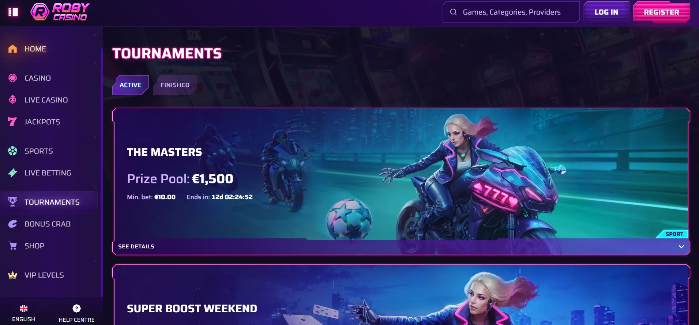The image size is (699, 325).
Task: Open the English language selector
Action: tap(24, 313)
